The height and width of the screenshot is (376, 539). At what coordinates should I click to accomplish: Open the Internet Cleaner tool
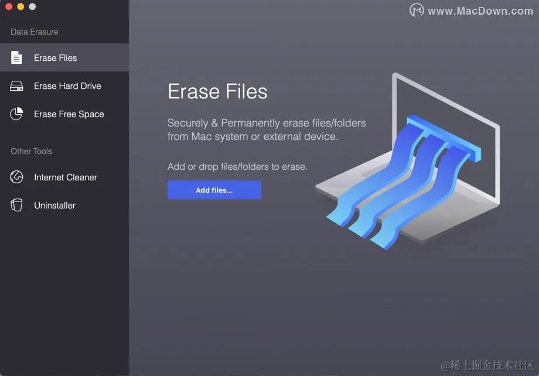(x=64, y=177)
